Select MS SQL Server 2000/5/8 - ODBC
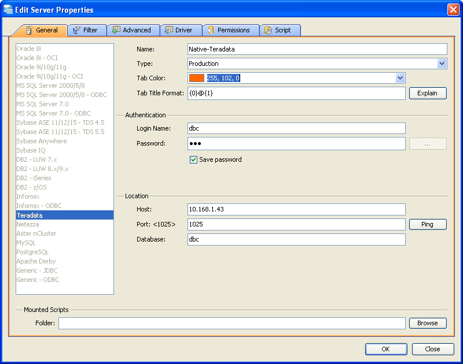Screen dimensions: 463x364 [65, 95]
